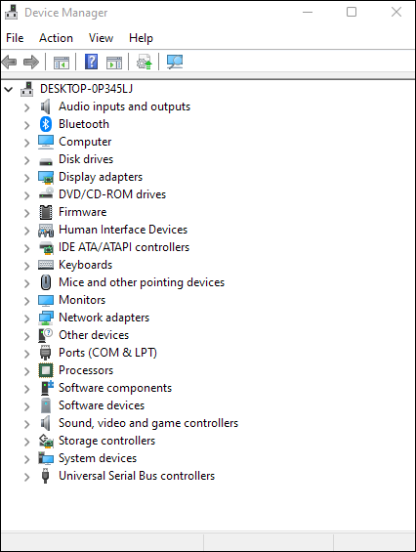Expand the Other devices category

(x=27, y=336)
